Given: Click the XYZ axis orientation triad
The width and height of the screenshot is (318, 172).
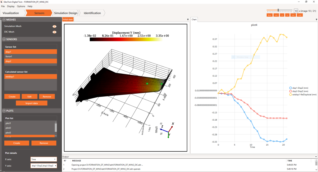Looking at the screenshot, I should [x=168, y=130].
